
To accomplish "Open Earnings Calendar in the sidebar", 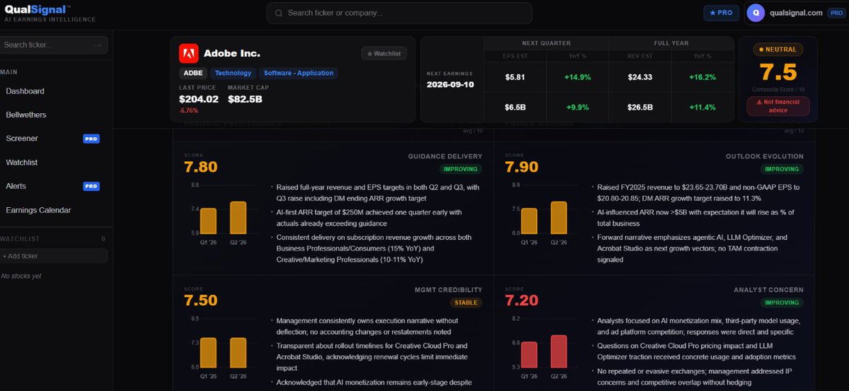I will tap(38, 210).
